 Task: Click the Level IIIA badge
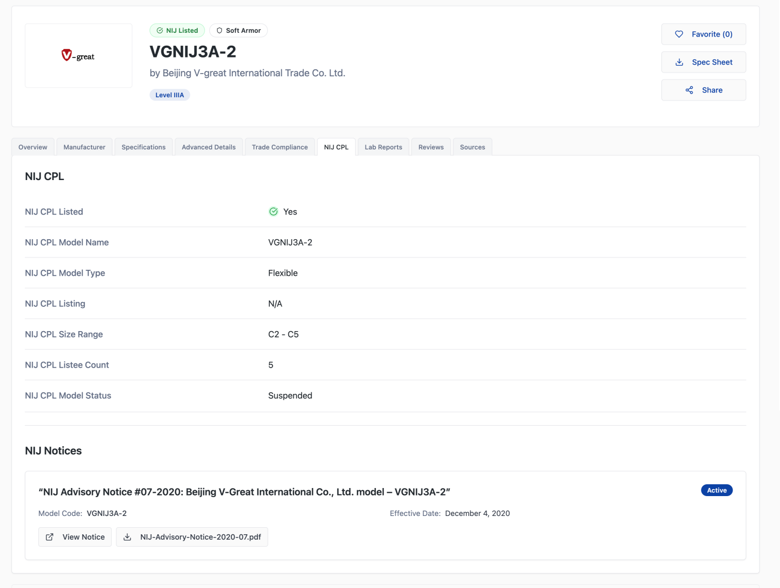[170, 95]
